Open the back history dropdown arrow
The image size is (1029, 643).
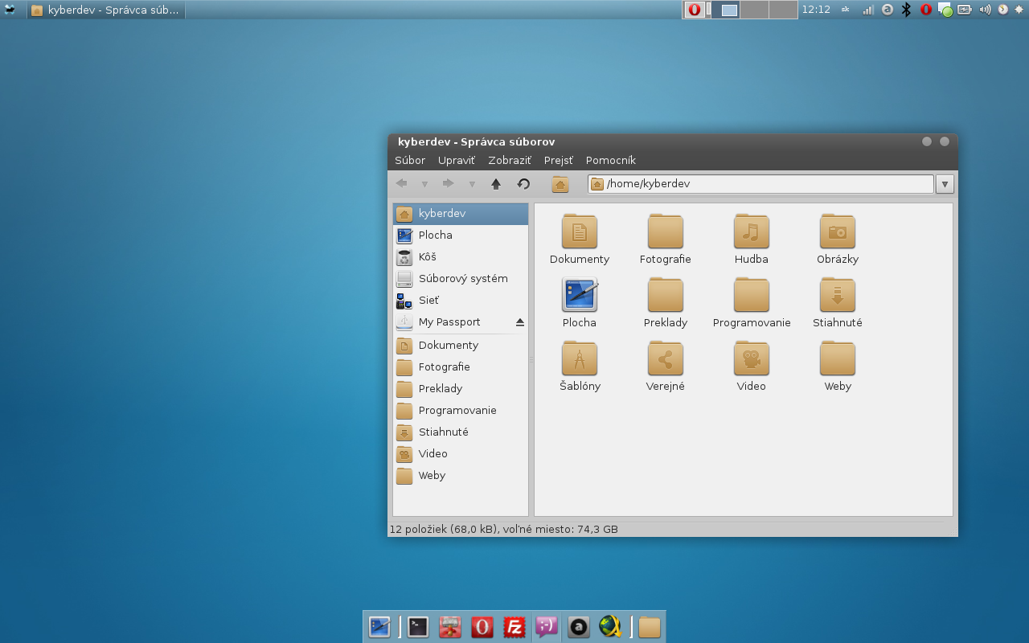coord(424,184)
